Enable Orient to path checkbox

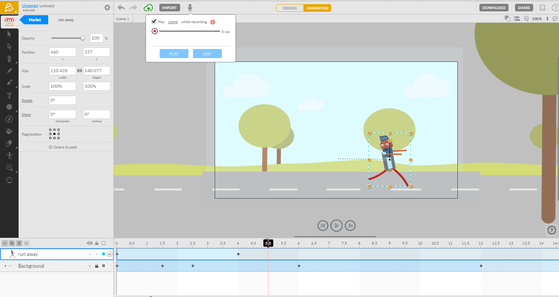(51, 147)
